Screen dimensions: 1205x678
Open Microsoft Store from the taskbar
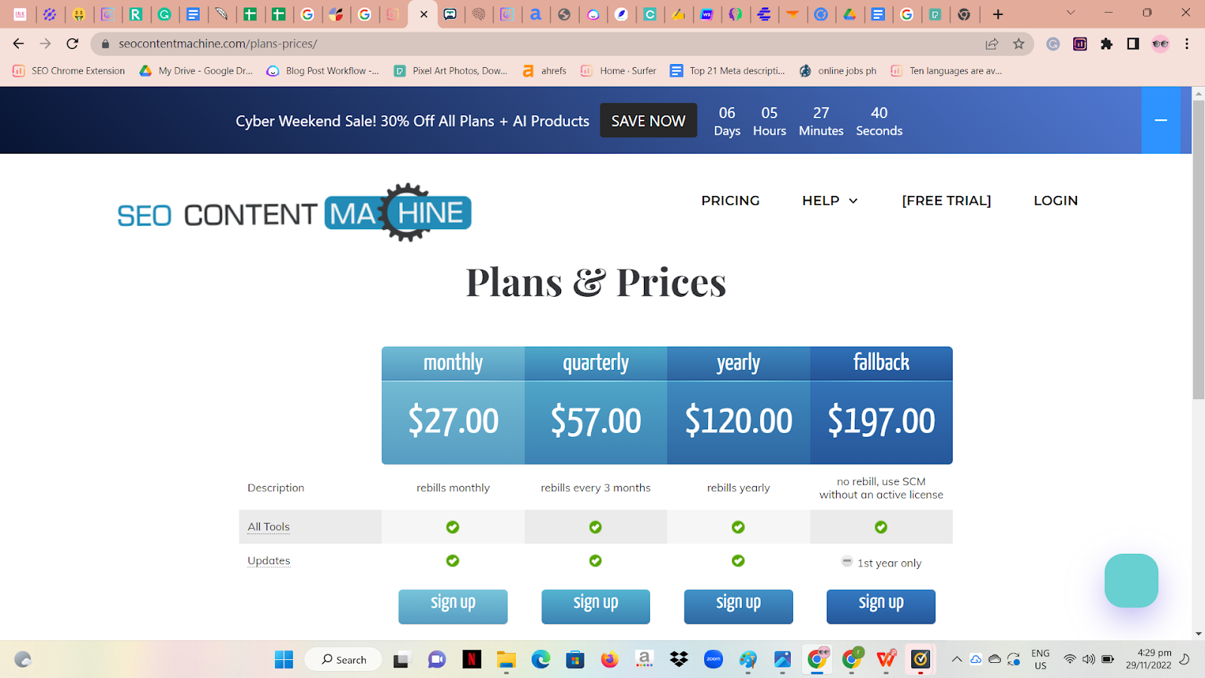point(575,660)
